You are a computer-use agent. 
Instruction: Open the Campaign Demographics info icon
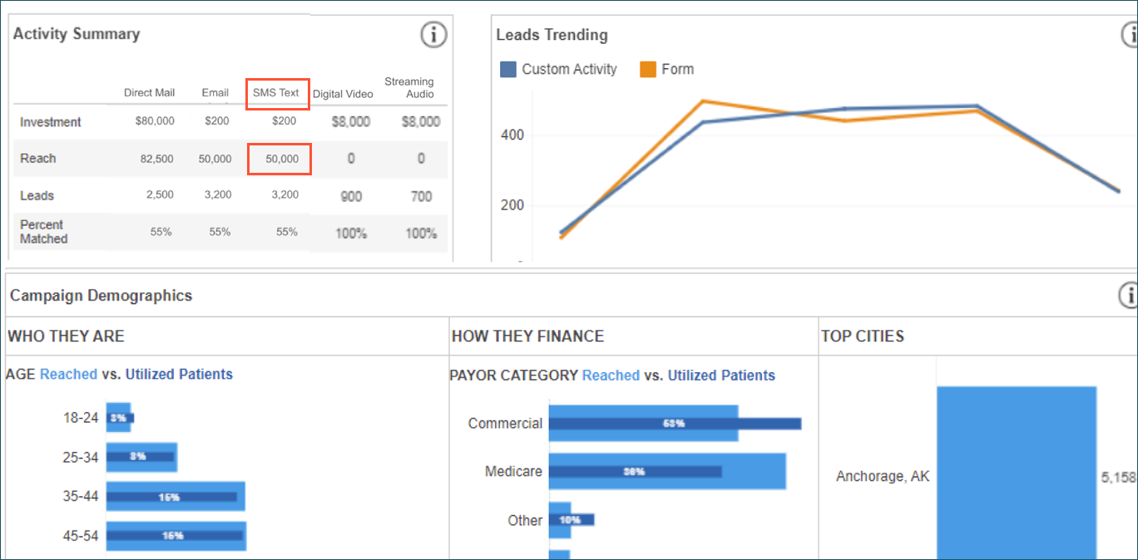(1130, 295)
